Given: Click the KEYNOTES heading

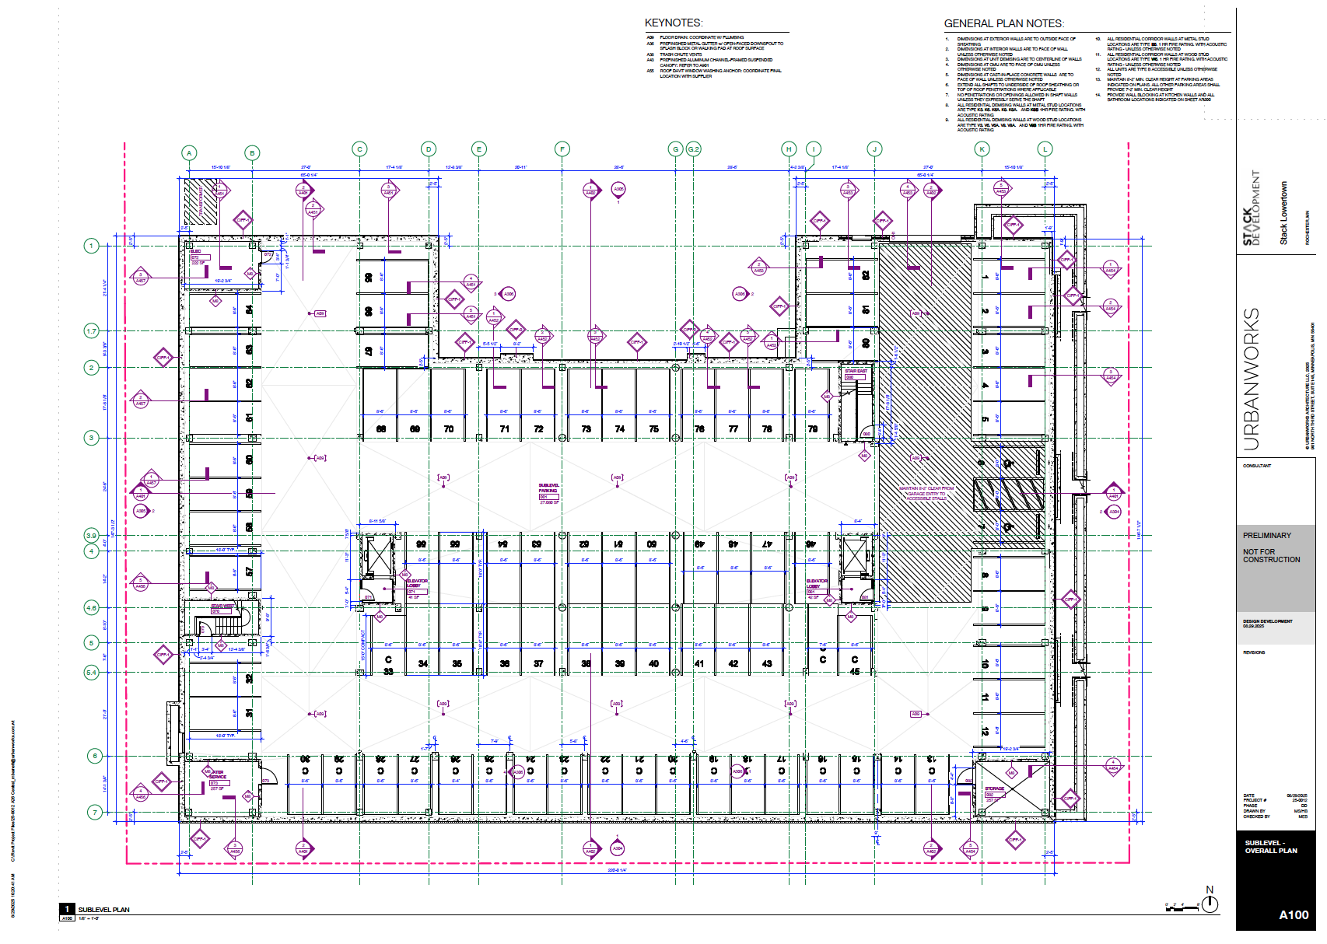Looking at the screenshot, I should tap(674, 23).
